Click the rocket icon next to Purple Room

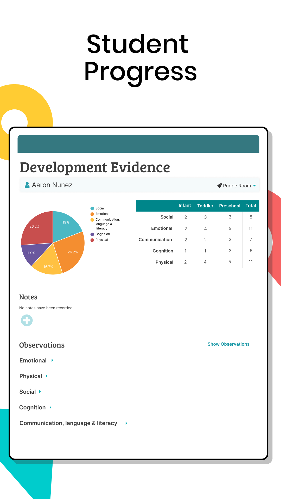219,186
